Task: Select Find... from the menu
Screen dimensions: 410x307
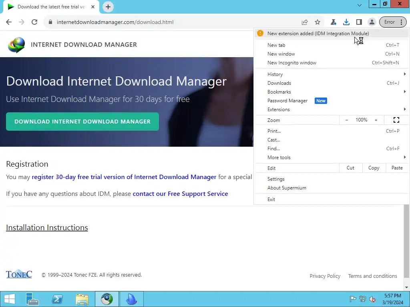Action: tap(332, 149)
